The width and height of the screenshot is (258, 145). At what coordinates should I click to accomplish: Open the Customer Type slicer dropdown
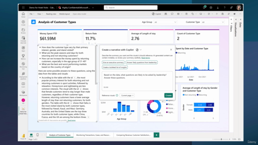[213, 22]
